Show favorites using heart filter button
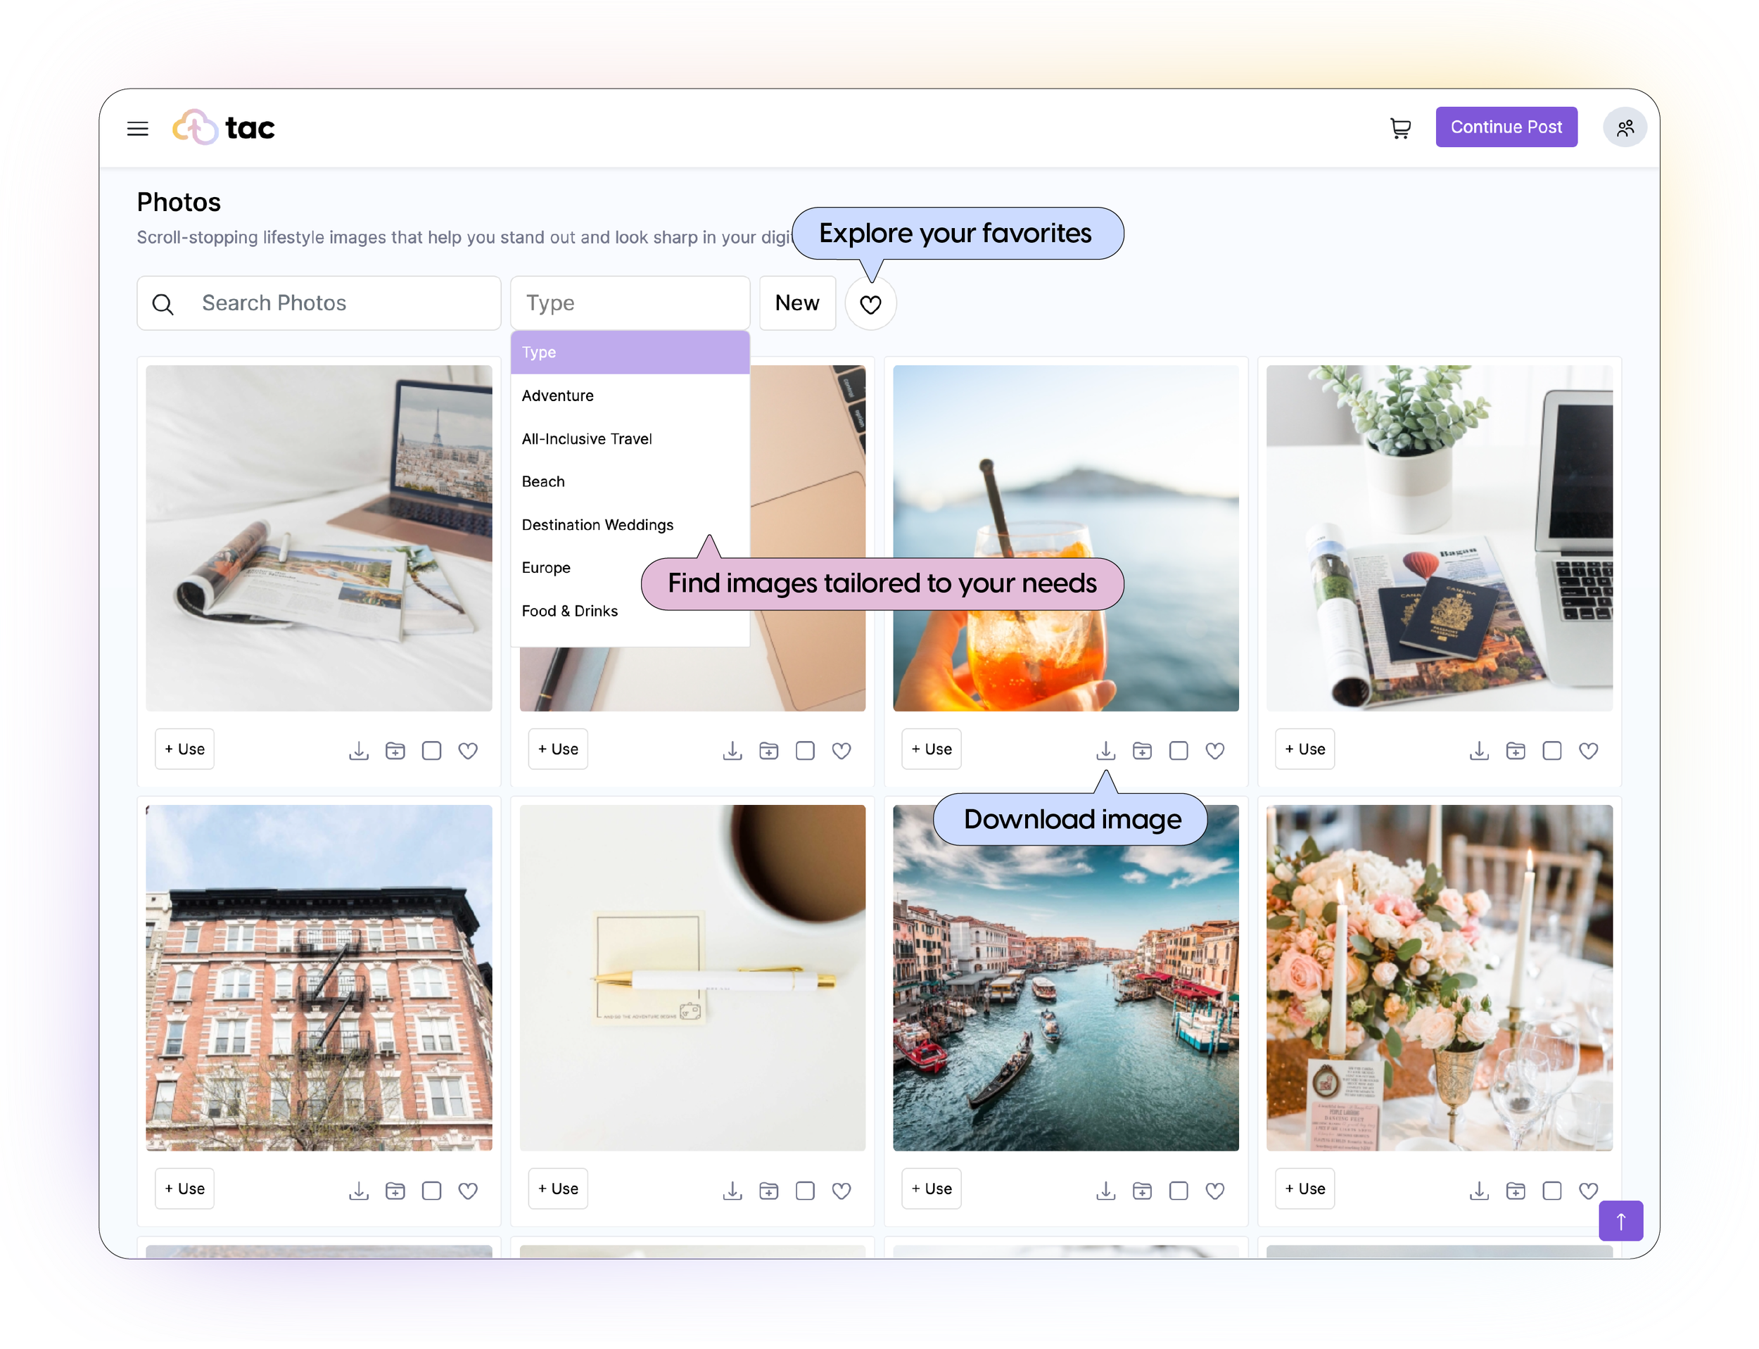The height and width of the screenshot is (1349, 1759). pos(870,304)
